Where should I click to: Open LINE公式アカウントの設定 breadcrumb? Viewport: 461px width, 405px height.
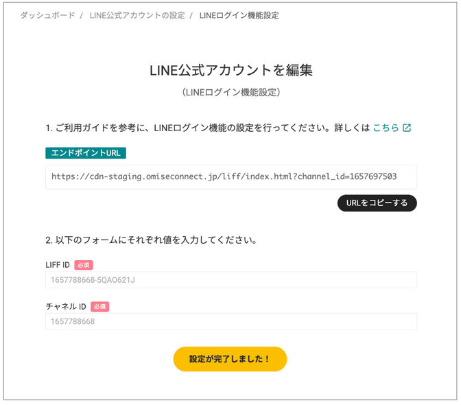(137, 15)
